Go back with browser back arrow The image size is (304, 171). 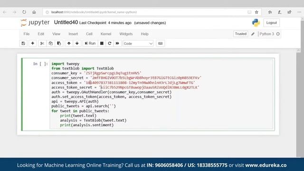point(5,12)
